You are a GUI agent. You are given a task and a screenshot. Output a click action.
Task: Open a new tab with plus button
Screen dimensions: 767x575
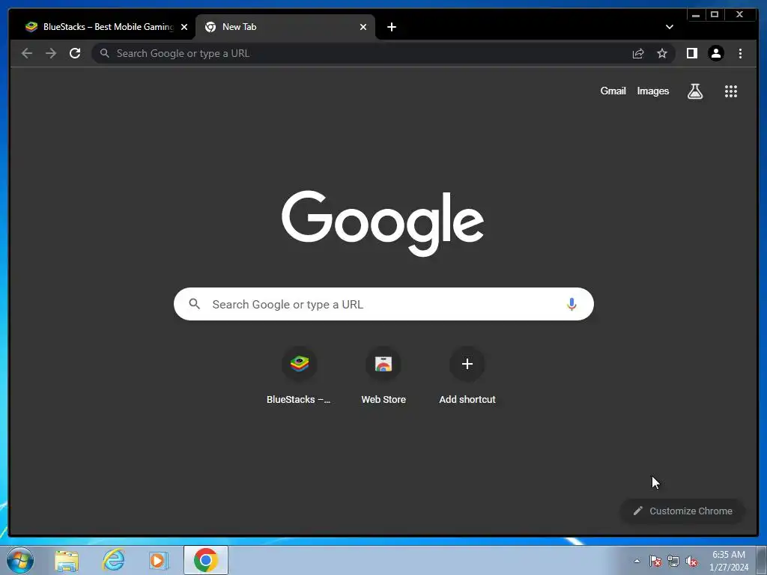[x=391, y=27]
